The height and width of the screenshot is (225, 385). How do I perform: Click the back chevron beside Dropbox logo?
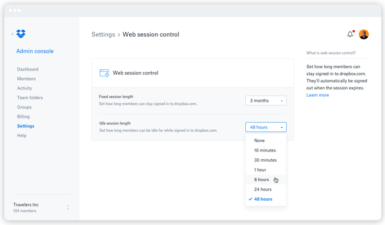tap(12, 34)
